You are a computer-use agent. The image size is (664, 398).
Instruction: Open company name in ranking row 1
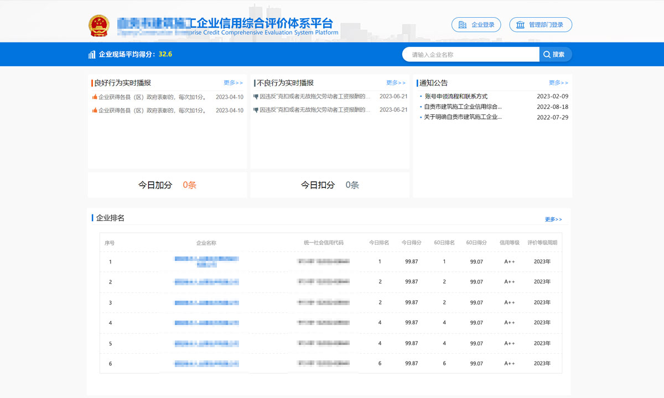(x=206, y=261)
